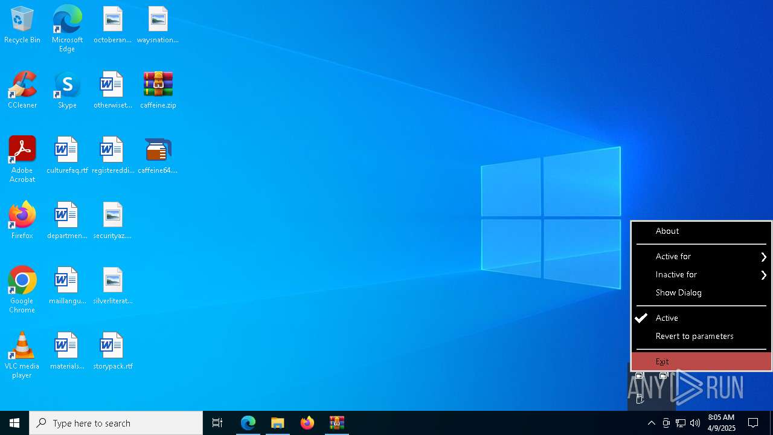Viewport: 773px width, 435px height.
Task: Select the waysnation image file icon
Action: [x=158, y=25]
